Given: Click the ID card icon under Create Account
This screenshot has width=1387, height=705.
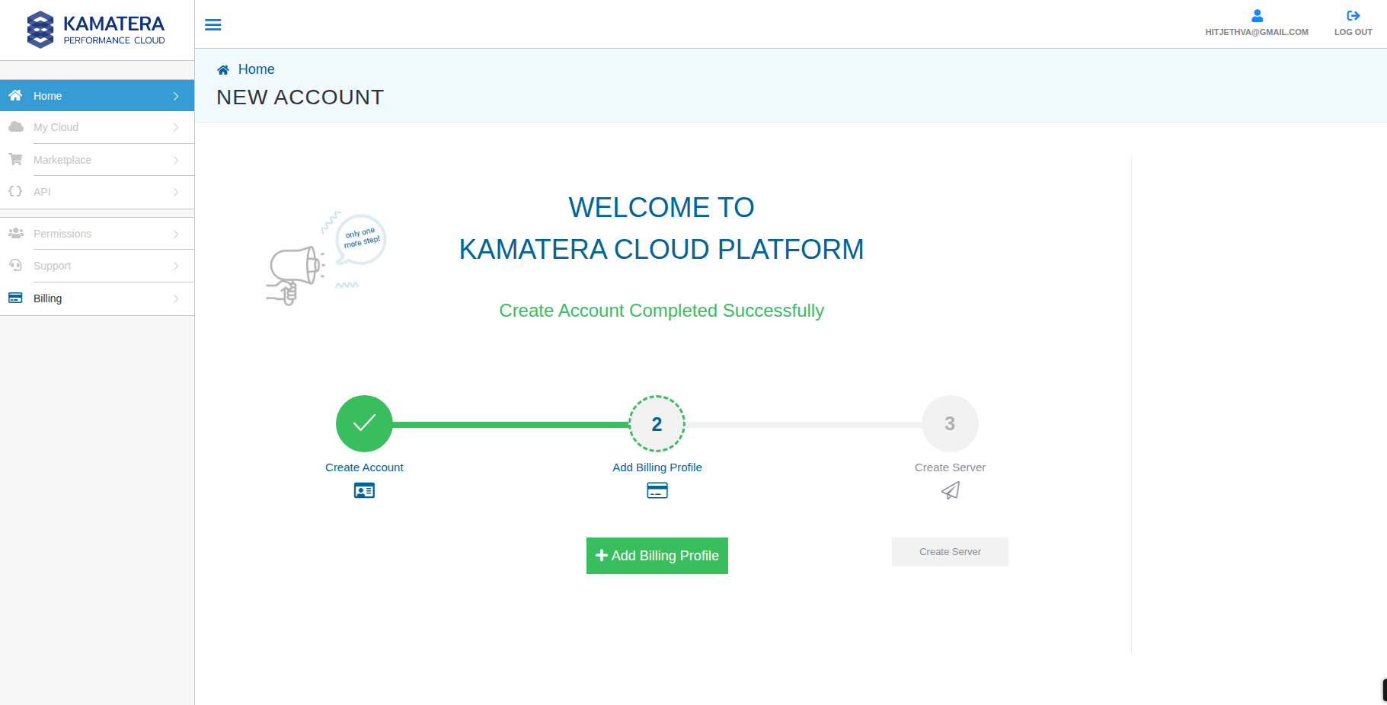Looking at the screenshot, I should (x=364, y=491).
